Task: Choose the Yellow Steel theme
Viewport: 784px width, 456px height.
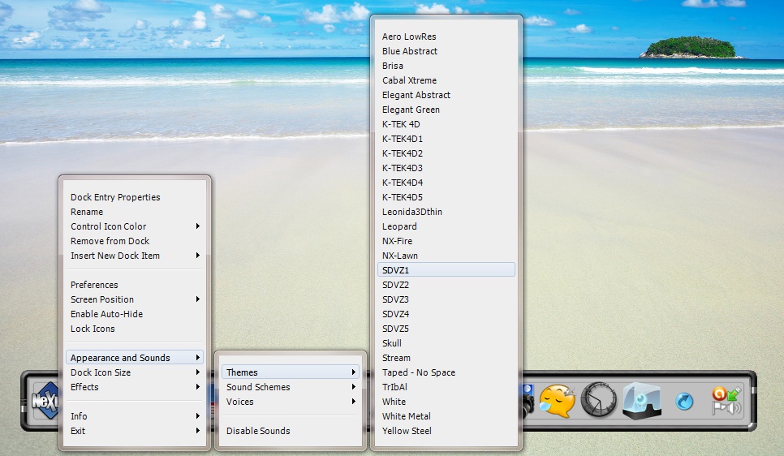Action: click(407, 431)
